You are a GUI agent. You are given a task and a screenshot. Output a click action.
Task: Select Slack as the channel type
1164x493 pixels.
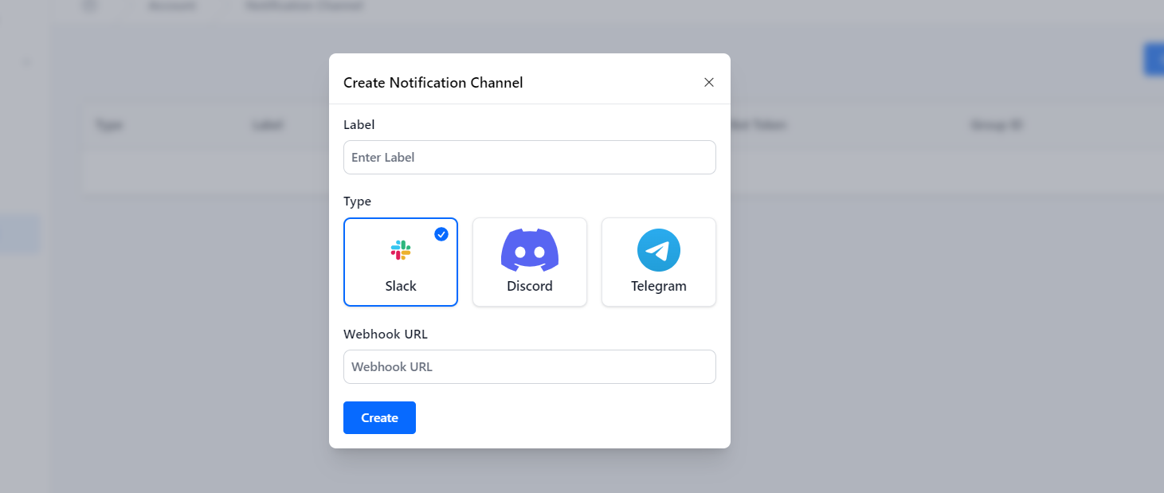point(401,262)
